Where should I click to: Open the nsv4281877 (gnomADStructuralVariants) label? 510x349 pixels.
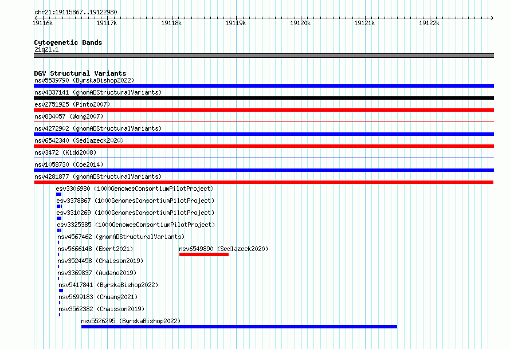point(98,177)
